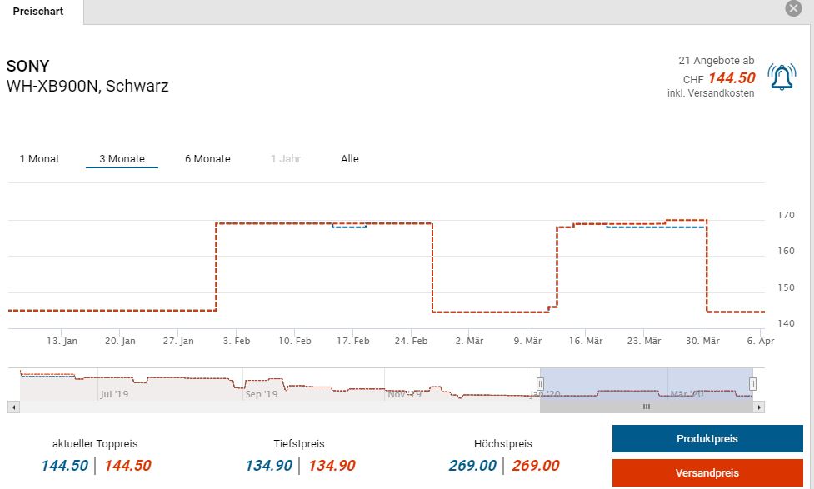Switch chart range to 1 Monat

[39, 159]
